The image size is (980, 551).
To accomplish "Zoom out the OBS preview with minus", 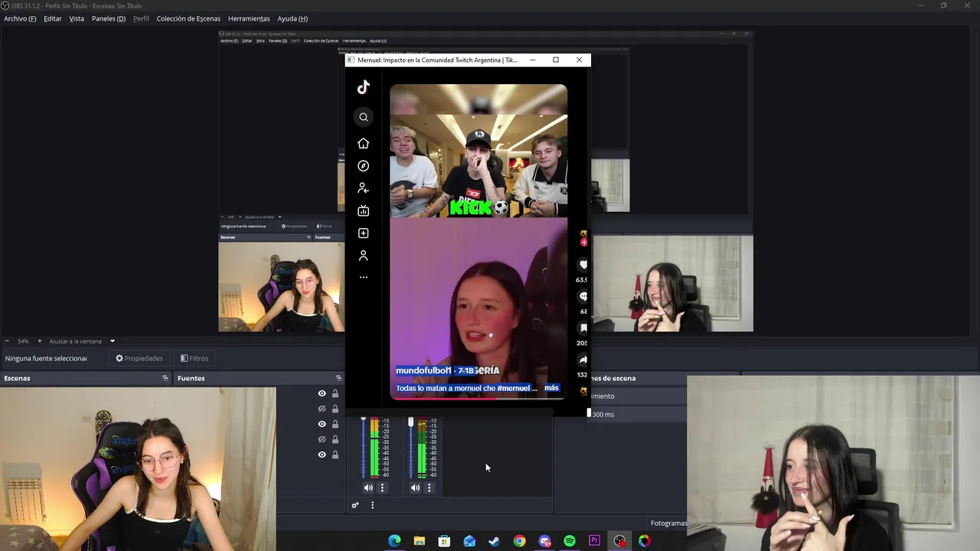I will (x=7, y=341).
